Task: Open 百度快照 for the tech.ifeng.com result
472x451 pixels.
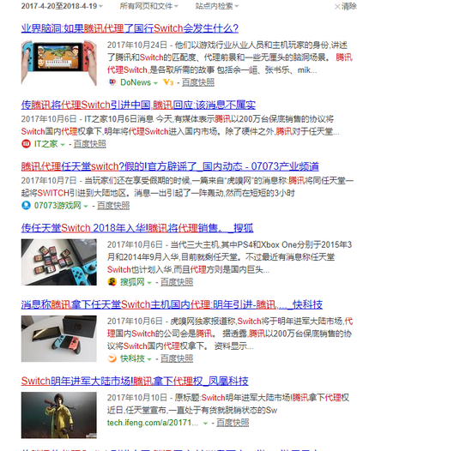Action: click(233, 423)
